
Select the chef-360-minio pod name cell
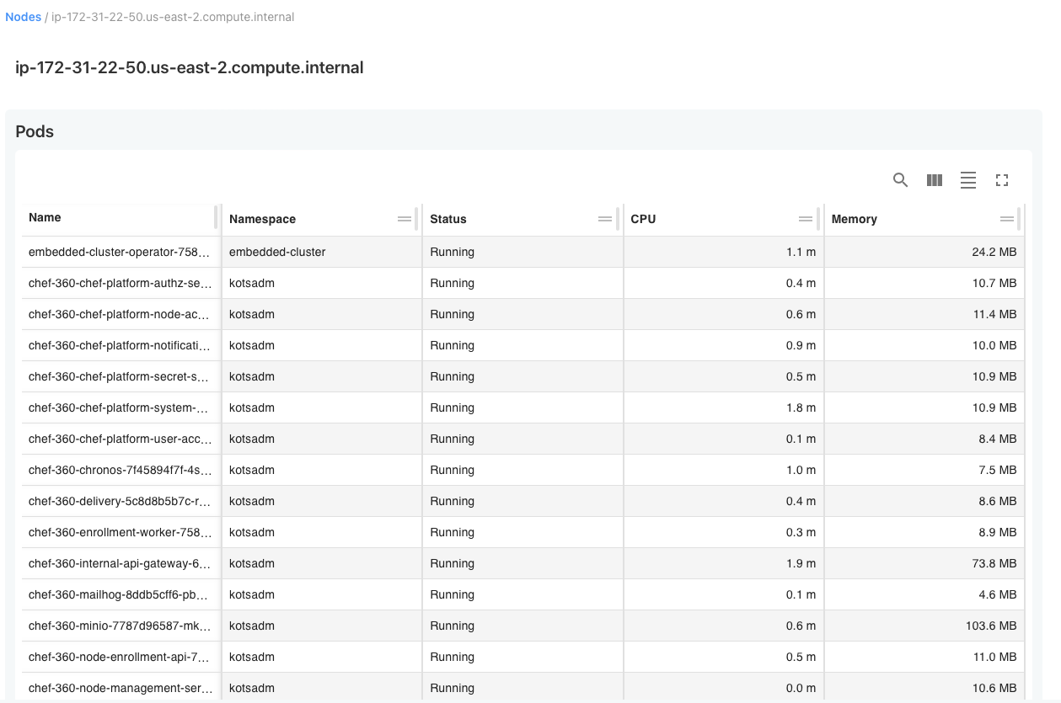click(119, 626)
